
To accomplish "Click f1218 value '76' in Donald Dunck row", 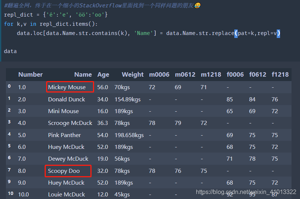I will [275, 99].
